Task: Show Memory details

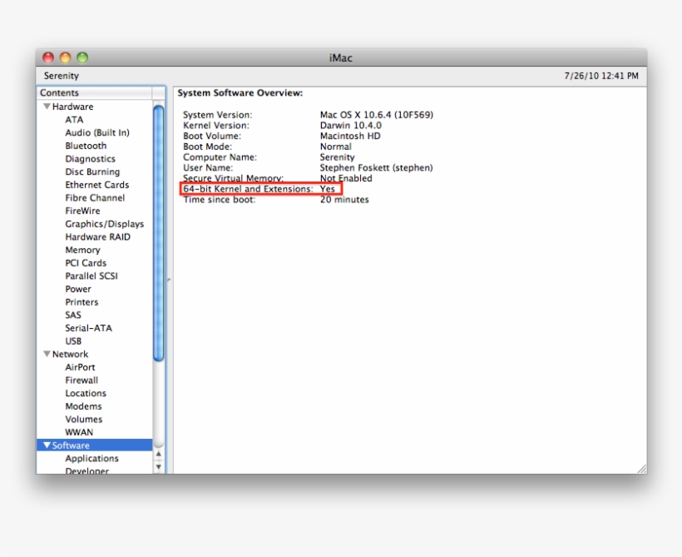Action: [82, 250]
